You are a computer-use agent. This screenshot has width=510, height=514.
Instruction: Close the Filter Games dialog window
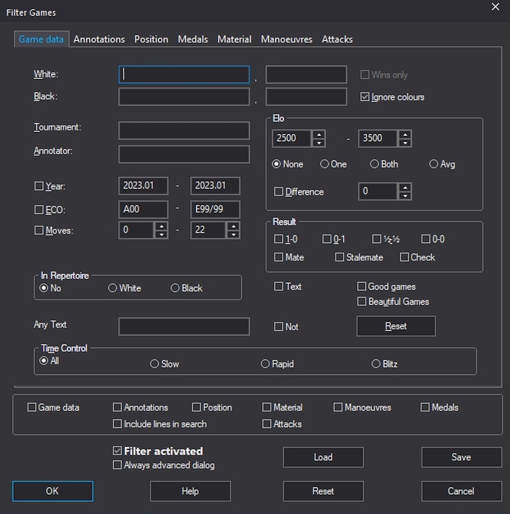pyautogui.click(x=495, y=7)
